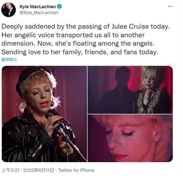Click the 翻译推文 translate tweet link
Viewport: 183px width, 176px height.
[9, 60]
